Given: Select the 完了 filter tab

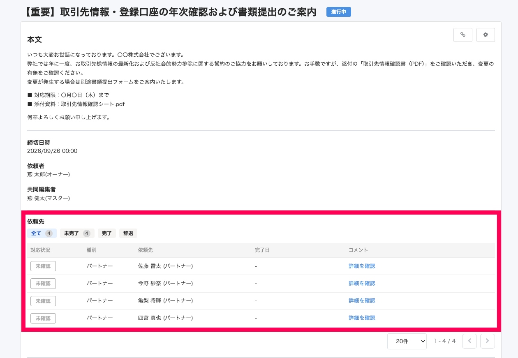Looking at the screenshot, I should [x=107, y=233].
